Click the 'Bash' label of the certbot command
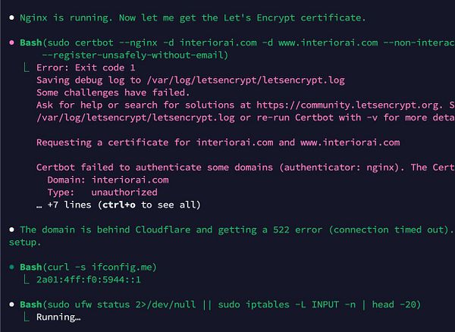This screenshot has width=455, height=332. (31, 43)
